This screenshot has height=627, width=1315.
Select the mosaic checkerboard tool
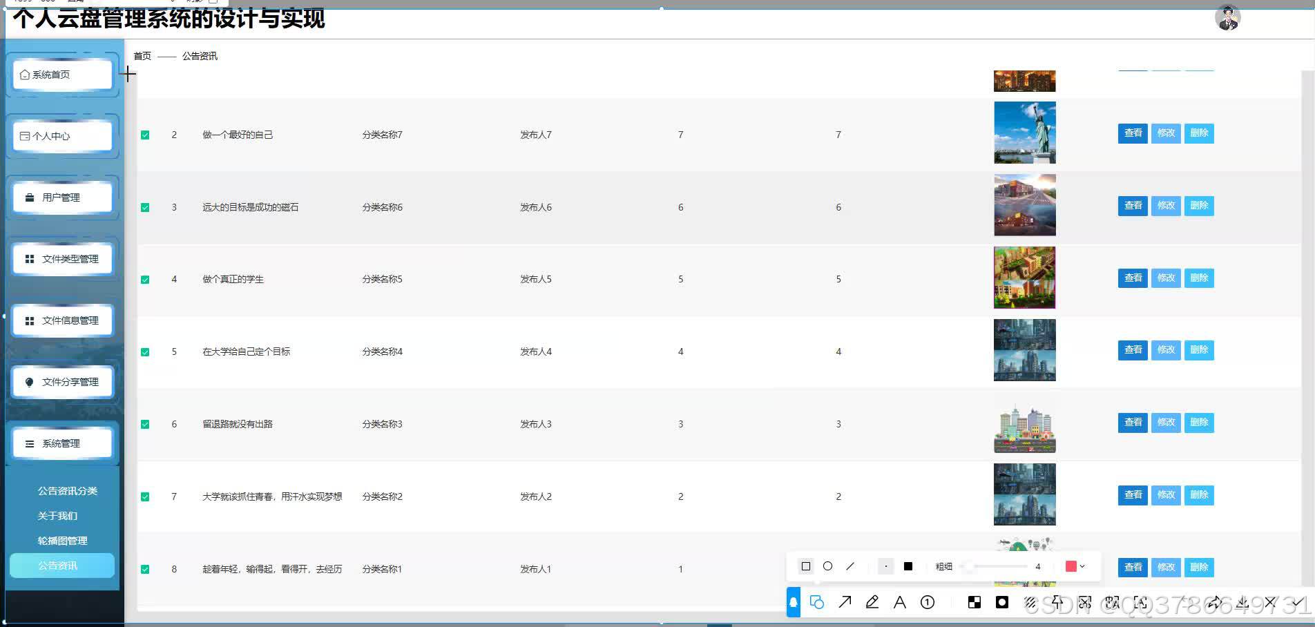[975, 602]
